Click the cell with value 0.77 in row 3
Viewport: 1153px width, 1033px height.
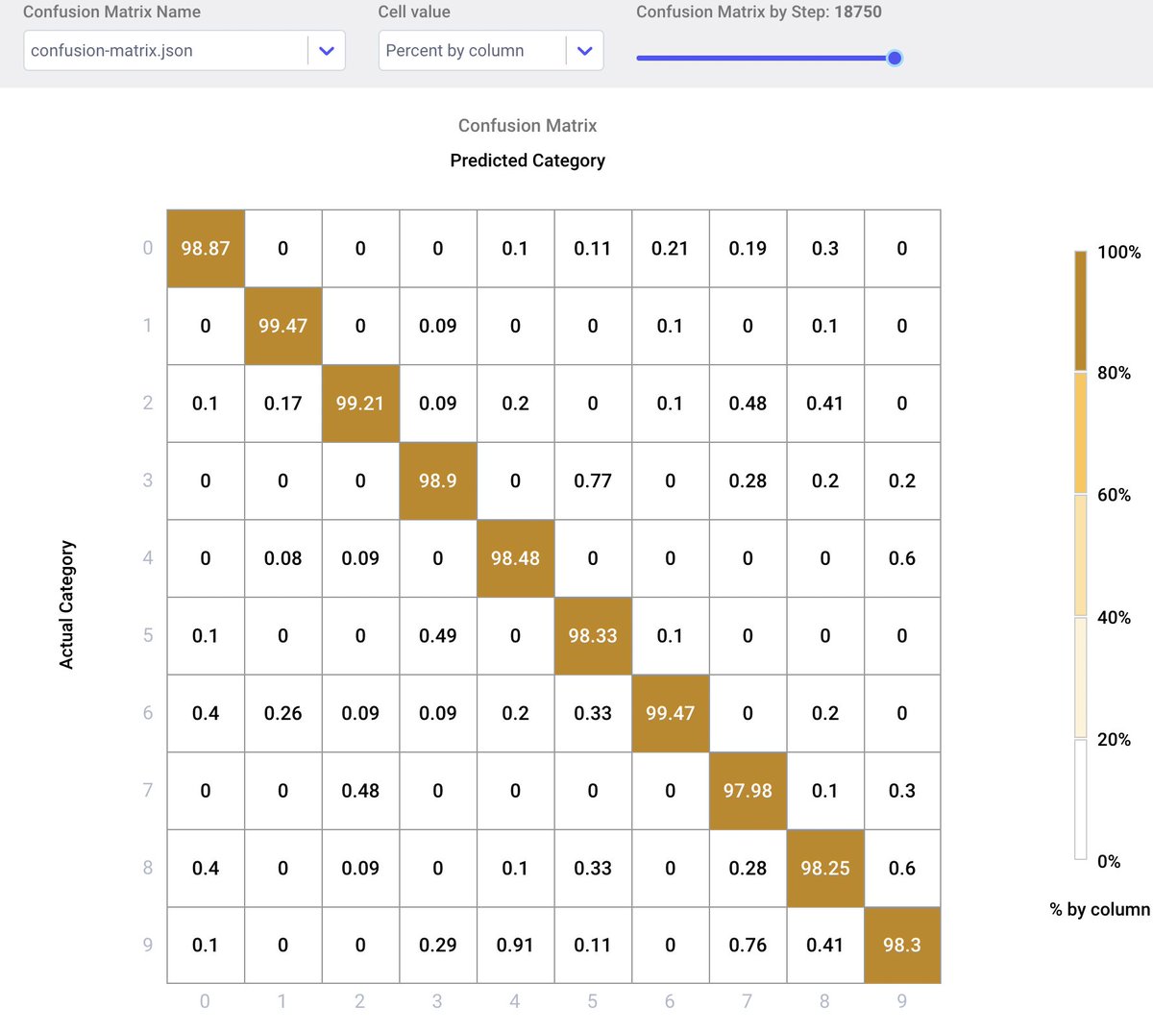pos(593,480)
